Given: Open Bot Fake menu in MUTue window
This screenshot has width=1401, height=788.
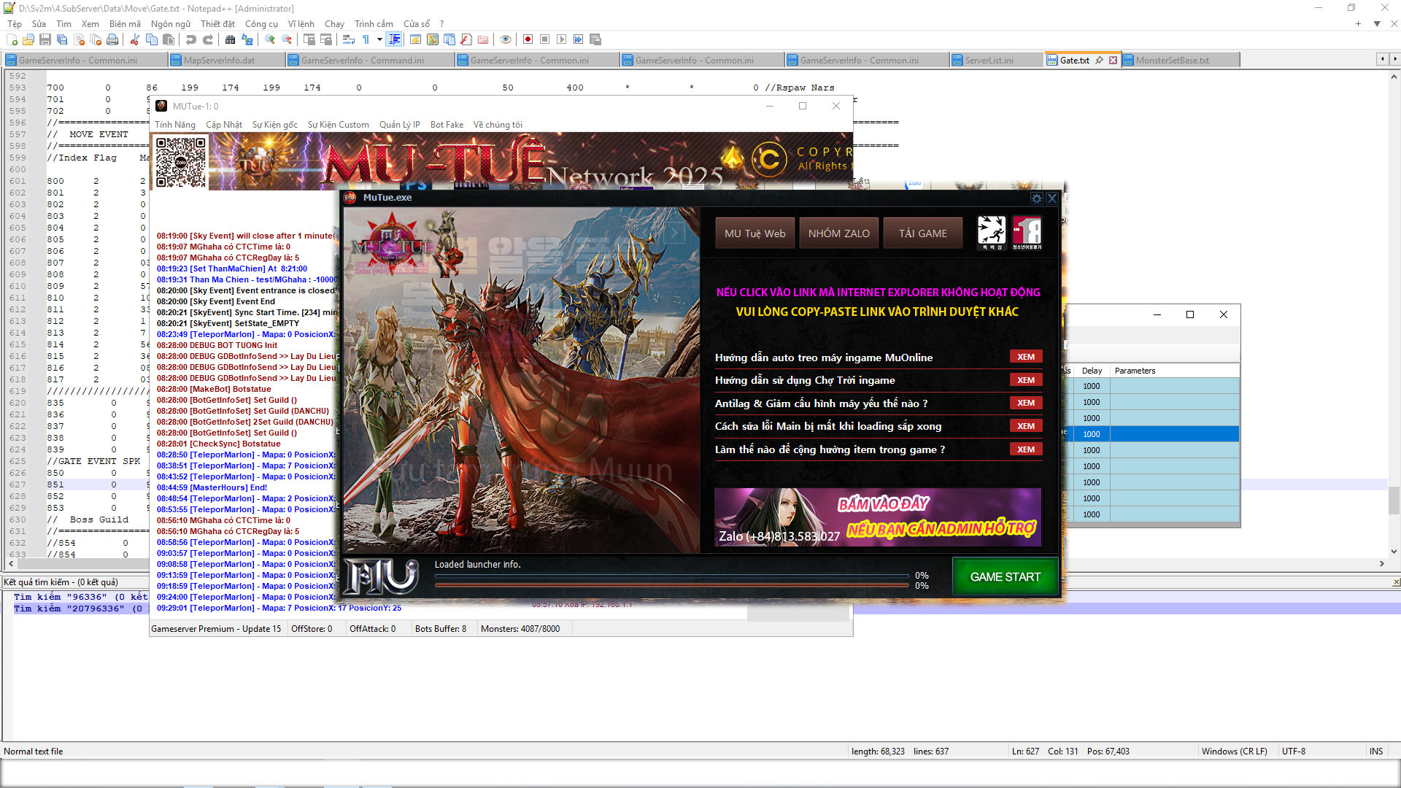Looking at the screenshot, I should coord(447,125).
